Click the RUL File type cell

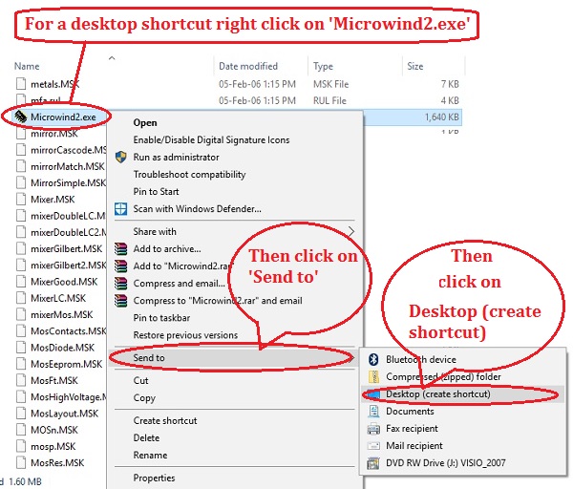click(329, 100)
